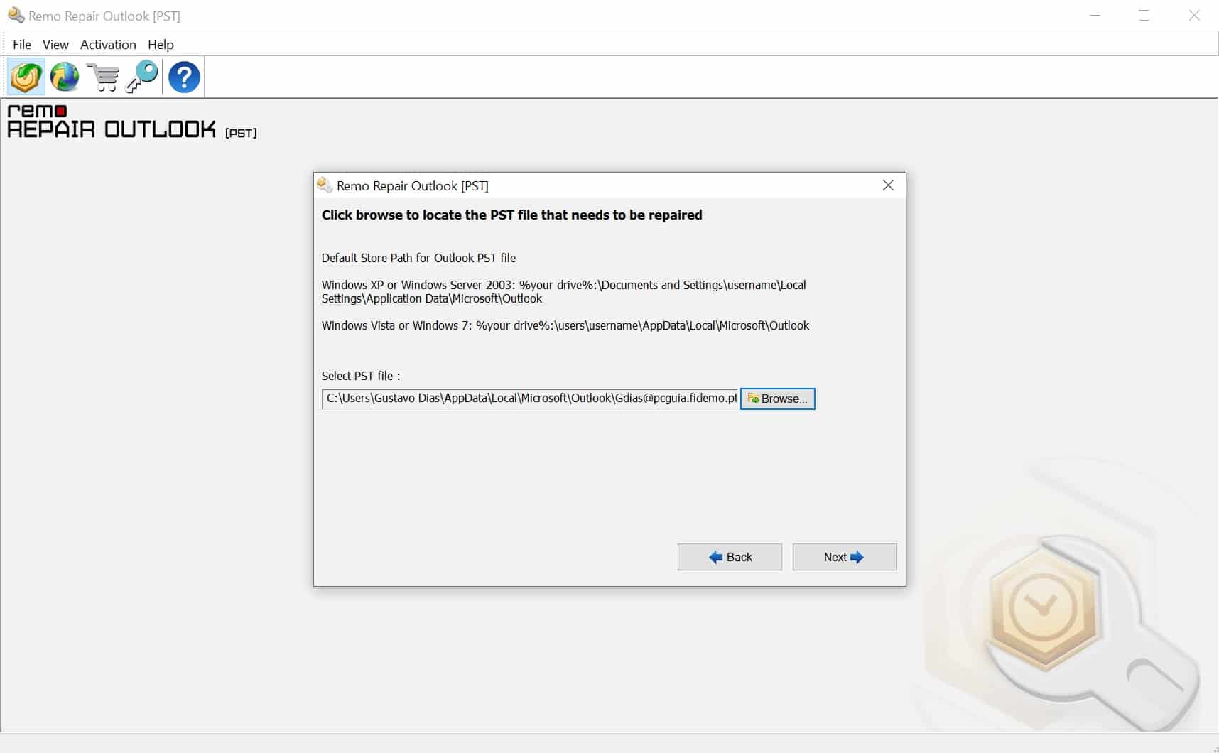The width and height of the screenshot is (1219, 753).
Task: Click the repair PST toolbar icon
Action: click(26, 77)
